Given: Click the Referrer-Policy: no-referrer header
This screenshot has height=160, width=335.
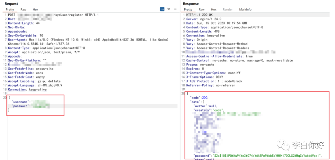Looking at the screenshot, I should point(211,85).
